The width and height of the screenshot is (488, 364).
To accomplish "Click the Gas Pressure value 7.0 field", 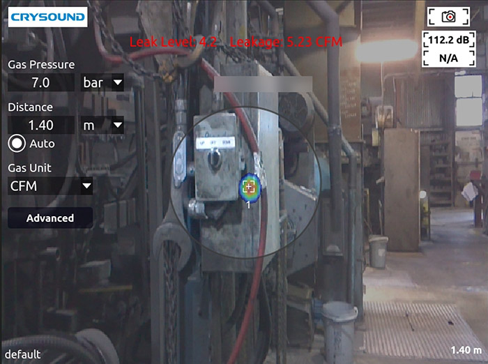I will (40, 83).
